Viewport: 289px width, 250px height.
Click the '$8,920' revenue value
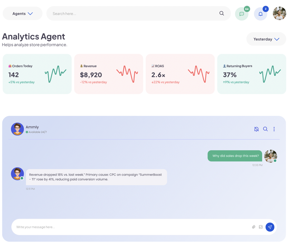point(91,75)
